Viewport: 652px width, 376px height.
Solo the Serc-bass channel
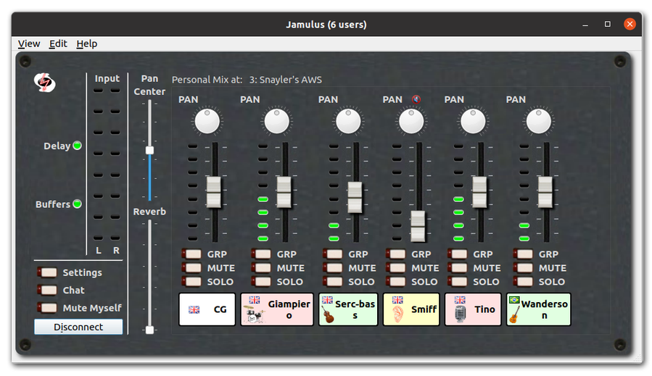333,282
